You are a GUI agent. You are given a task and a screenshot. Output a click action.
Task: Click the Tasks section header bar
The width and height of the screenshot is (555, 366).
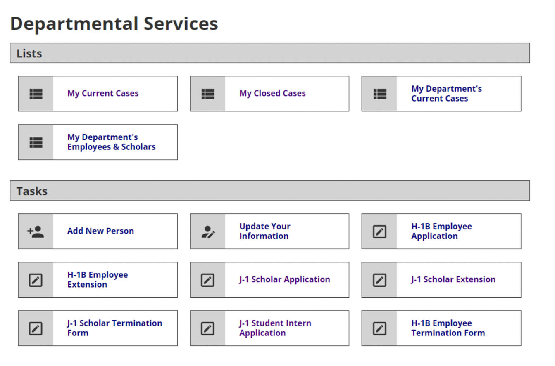(269, 191)
